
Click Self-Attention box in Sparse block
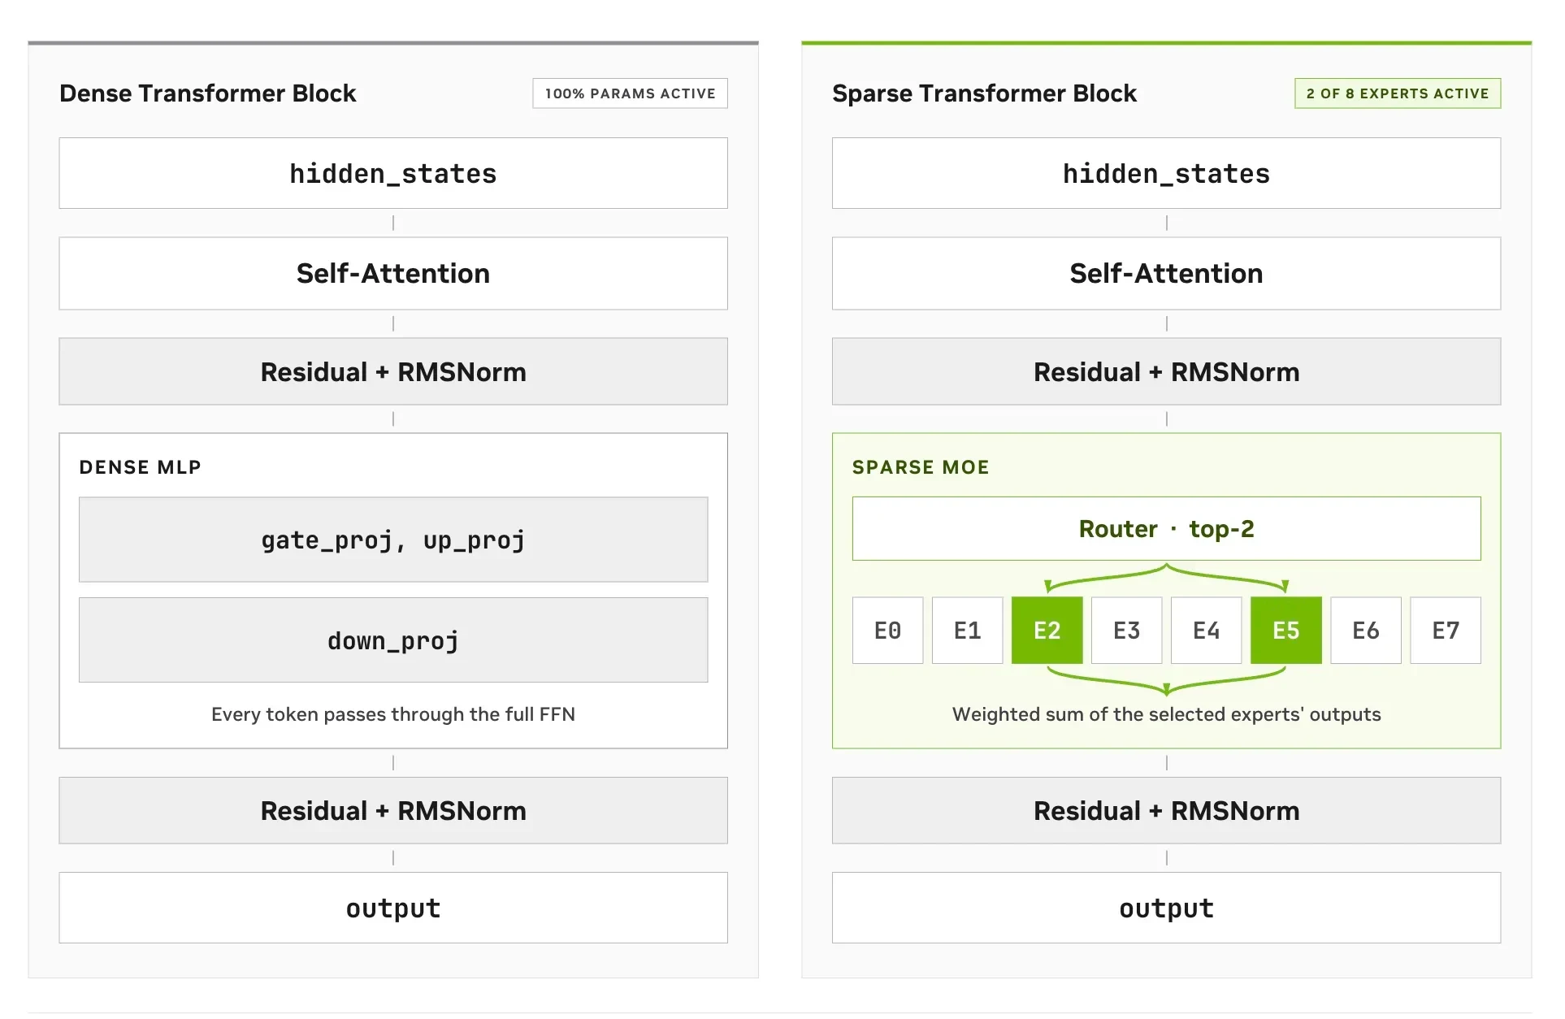pyautogui.click(x=1167, y=274)
